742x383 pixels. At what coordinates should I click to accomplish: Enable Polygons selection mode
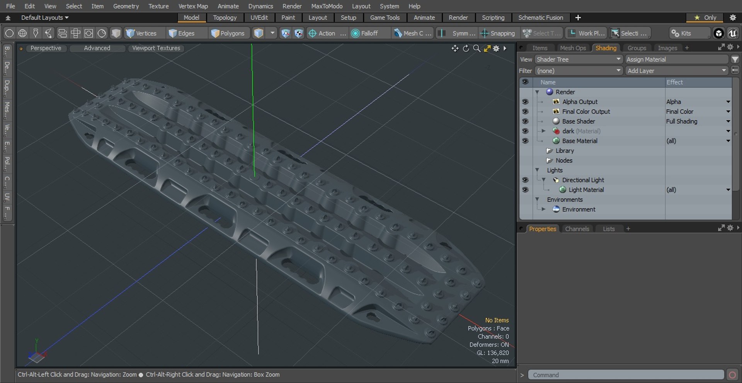coord(228,33)
